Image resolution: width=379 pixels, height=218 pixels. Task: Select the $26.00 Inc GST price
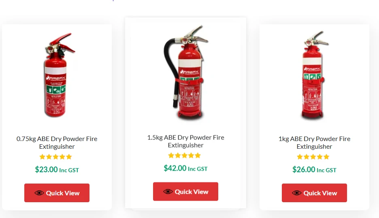tap(314, 169)
